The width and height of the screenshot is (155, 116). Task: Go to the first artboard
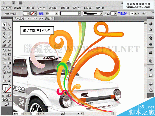26,113
